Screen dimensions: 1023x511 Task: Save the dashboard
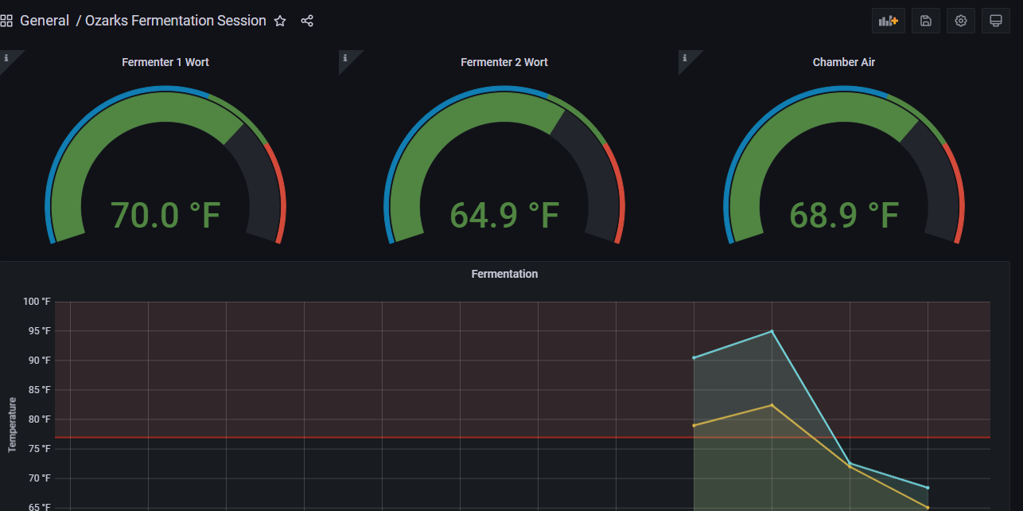(x=926, y=21)
